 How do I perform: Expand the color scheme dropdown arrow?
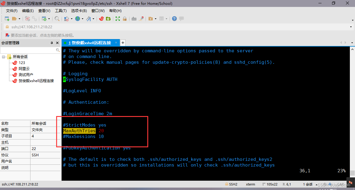pos(72,19)
